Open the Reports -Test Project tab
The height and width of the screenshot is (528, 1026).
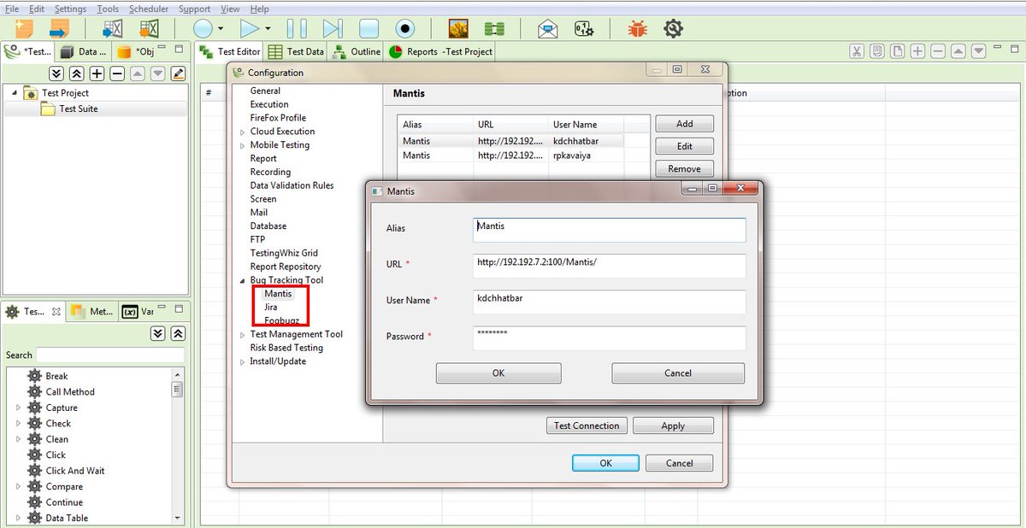pyautogui.click(x=441, y=51)
